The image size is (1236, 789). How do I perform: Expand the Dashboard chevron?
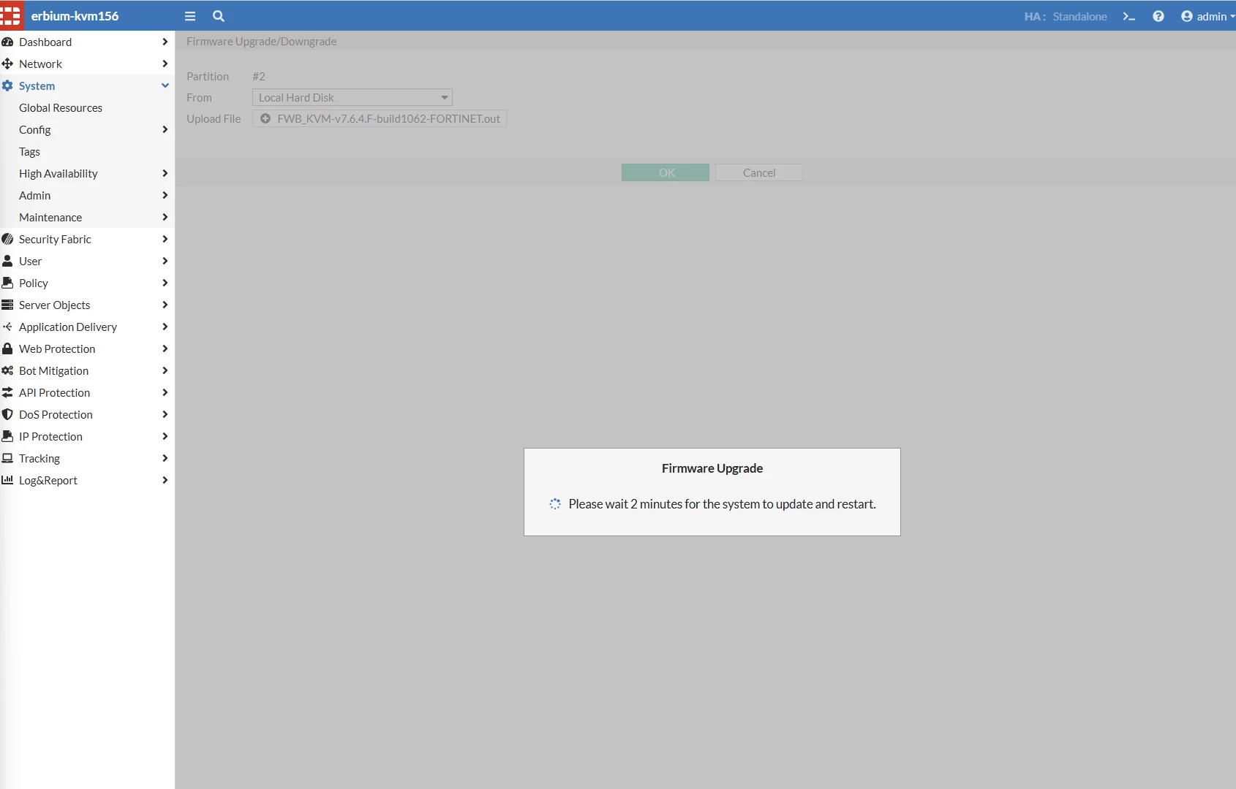coord(165,42)
